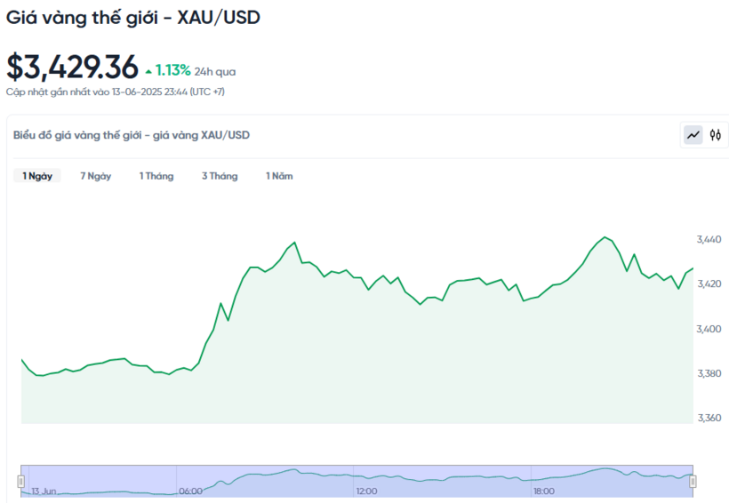The width and height of the screenshot is (729, 503).
Task: Select the 1 Ngày time range
Action: (37, 176)
